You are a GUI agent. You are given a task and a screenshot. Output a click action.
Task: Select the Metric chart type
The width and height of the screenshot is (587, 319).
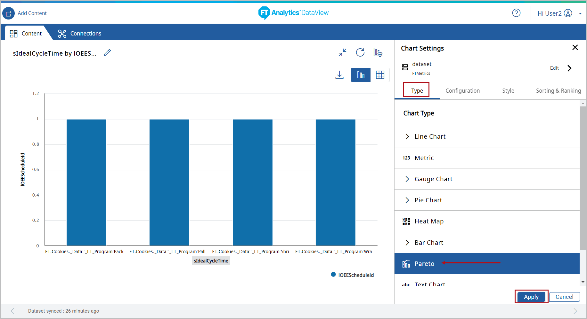tap(487, 158)
